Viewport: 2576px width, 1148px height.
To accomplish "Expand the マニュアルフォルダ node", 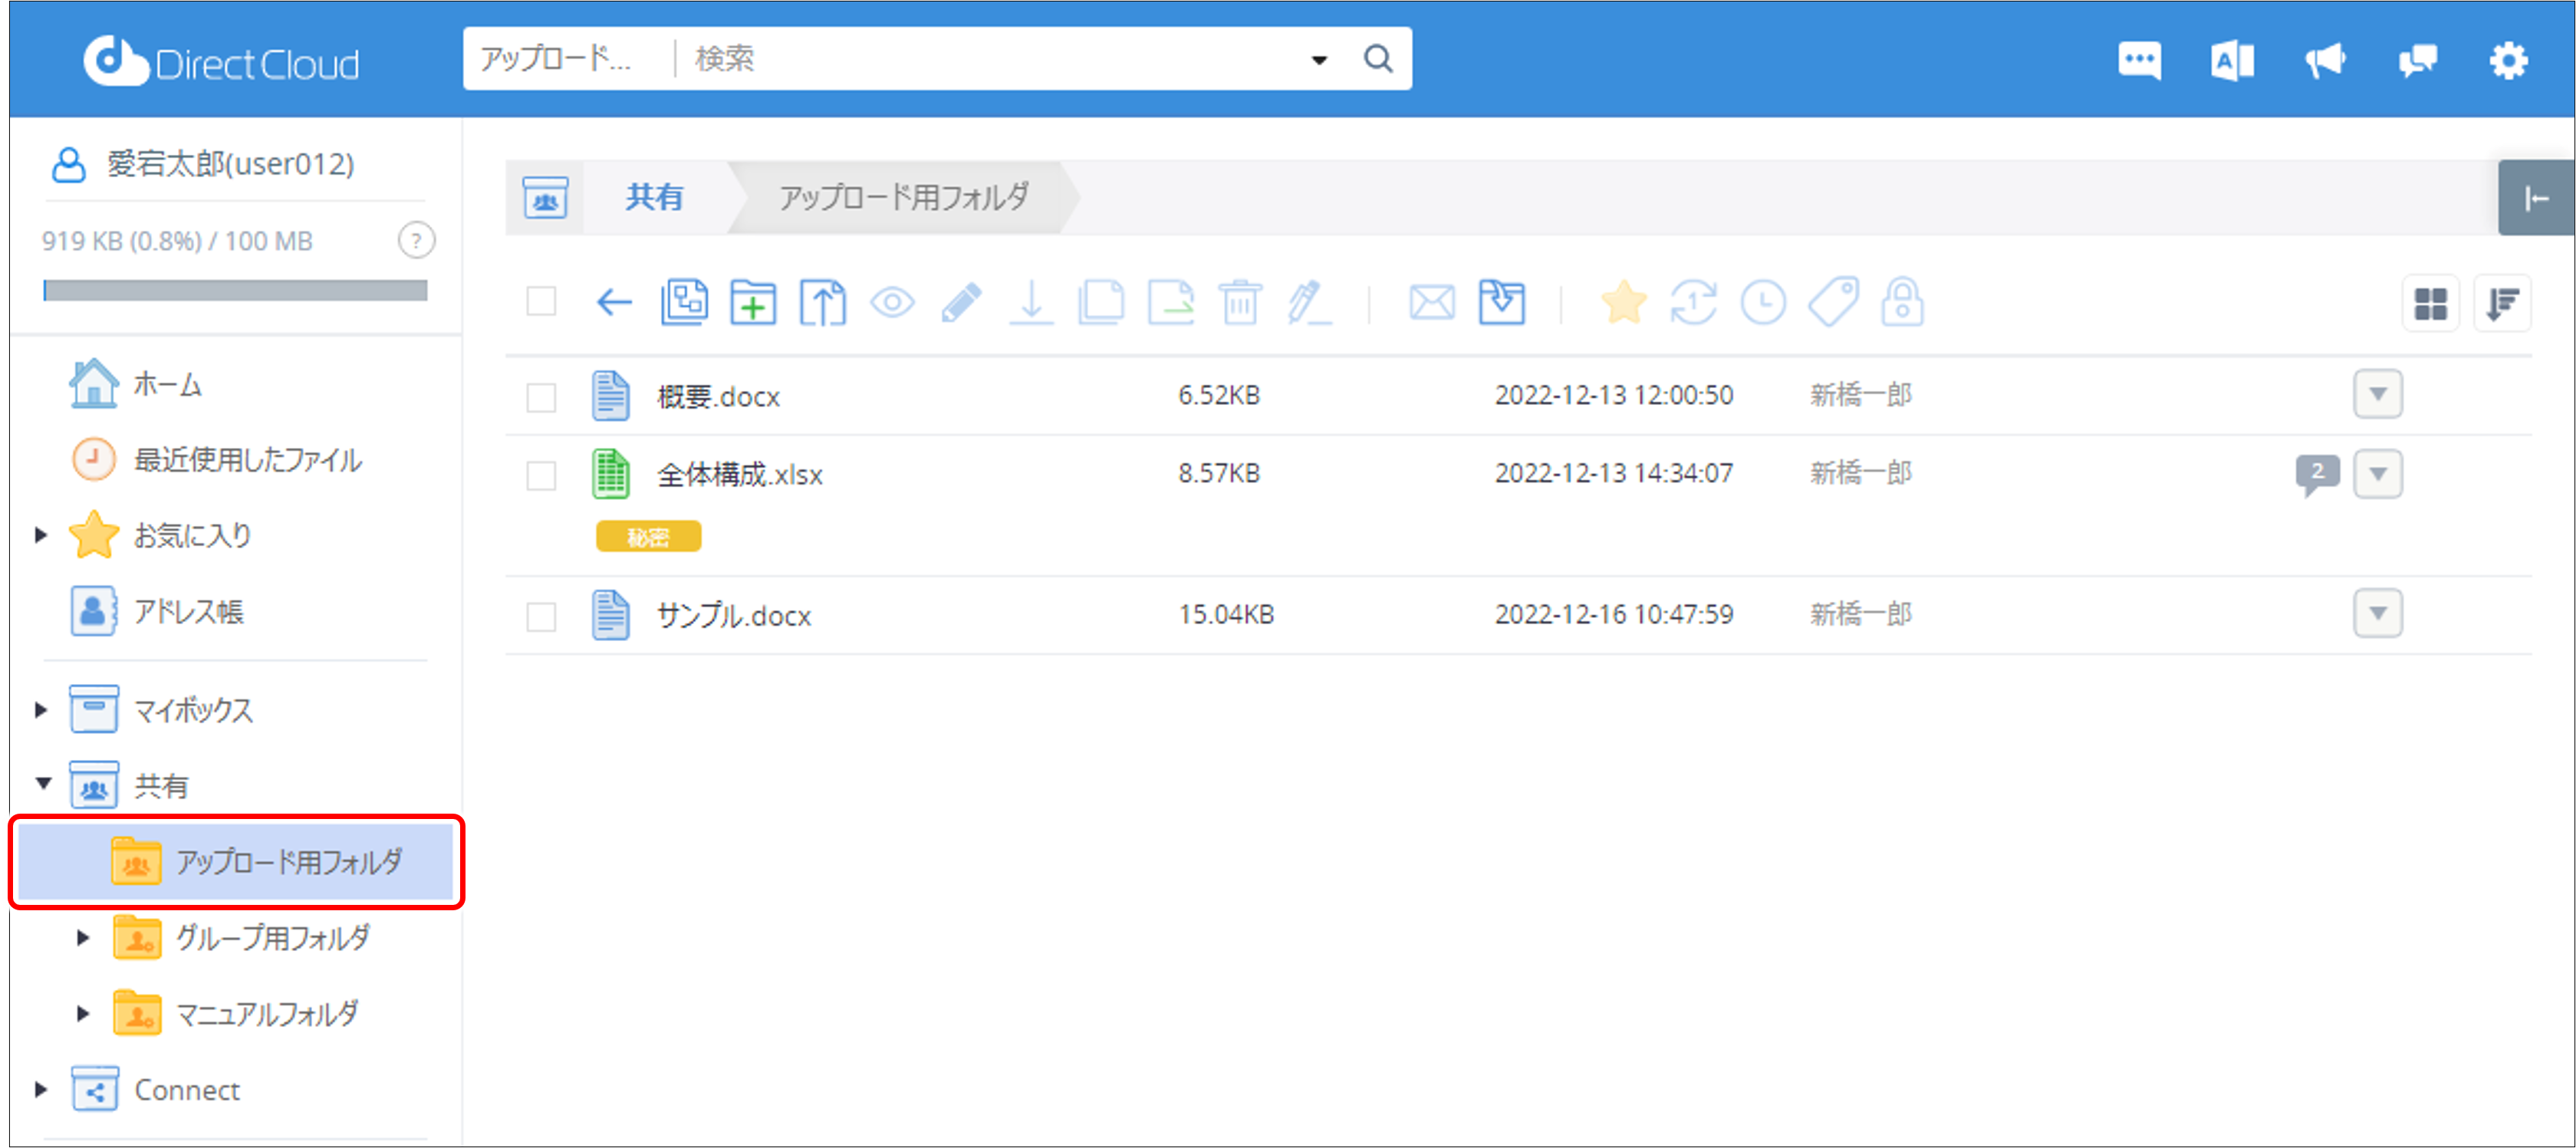I will [x=83, y=1014].
